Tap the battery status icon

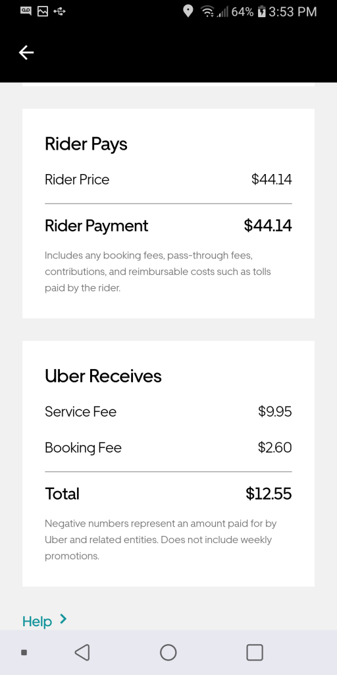pyautogui.click(x=262, y=12)
